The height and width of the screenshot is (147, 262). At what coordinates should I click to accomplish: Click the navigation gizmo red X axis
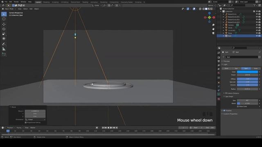coord(214,17)
